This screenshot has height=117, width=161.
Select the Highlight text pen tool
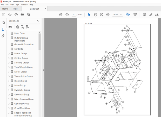point(151,15)
